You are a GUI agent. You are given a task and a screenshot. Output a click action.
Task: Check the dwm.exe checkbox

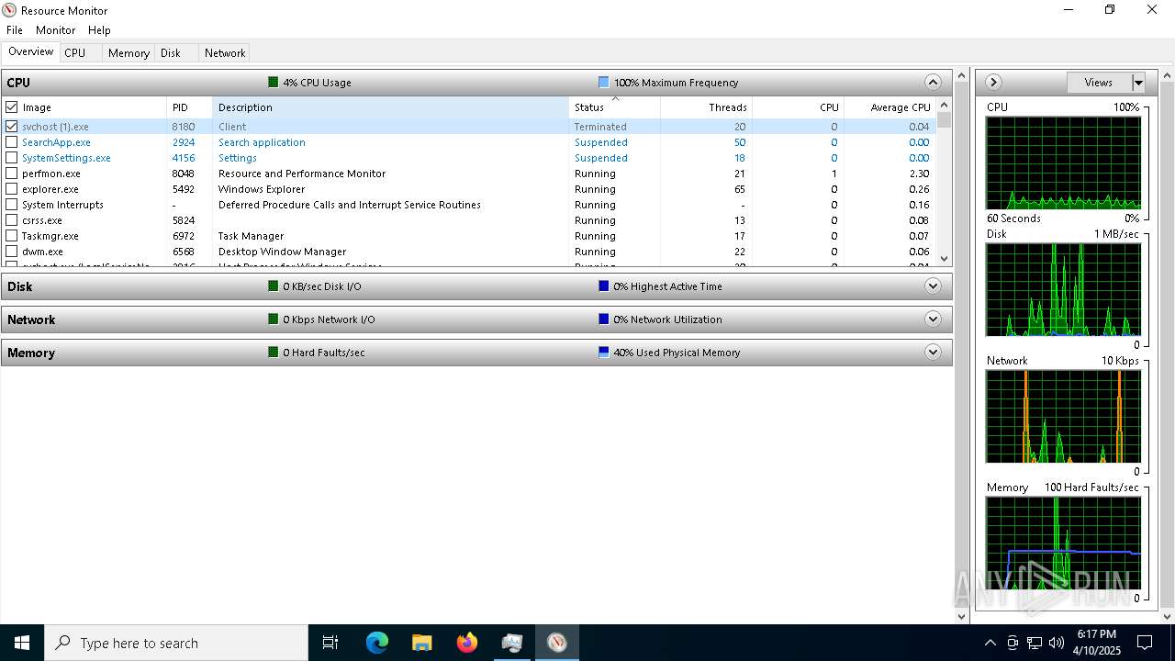12,252
